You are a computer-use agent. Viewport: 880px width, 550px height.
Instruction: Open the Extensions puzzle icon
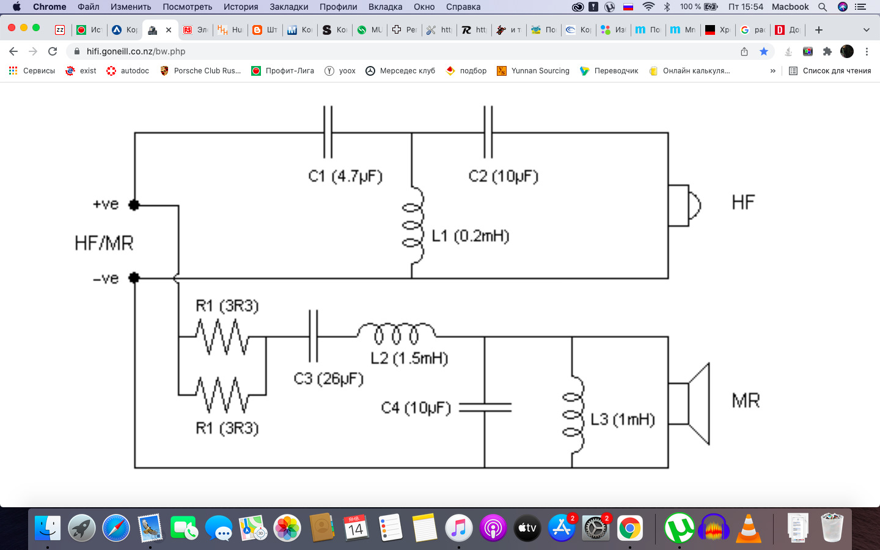tap(827, 51)
